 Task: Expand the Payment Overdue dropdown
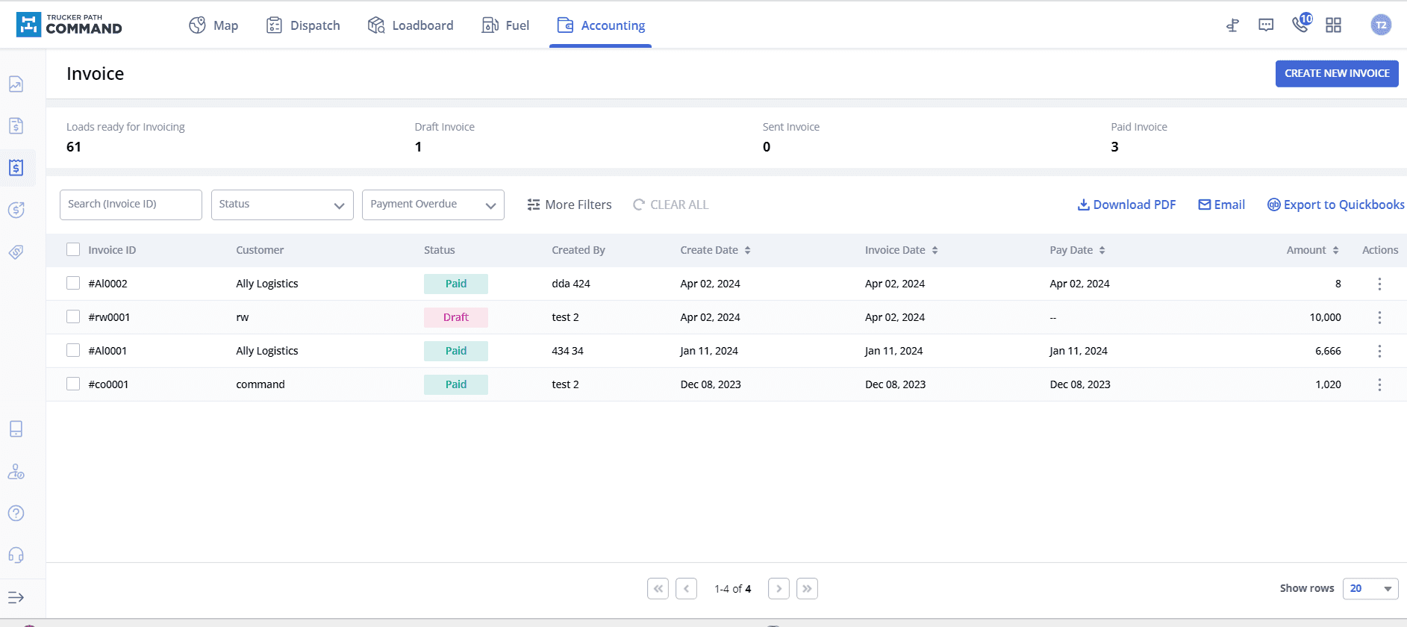coord(433,205)
